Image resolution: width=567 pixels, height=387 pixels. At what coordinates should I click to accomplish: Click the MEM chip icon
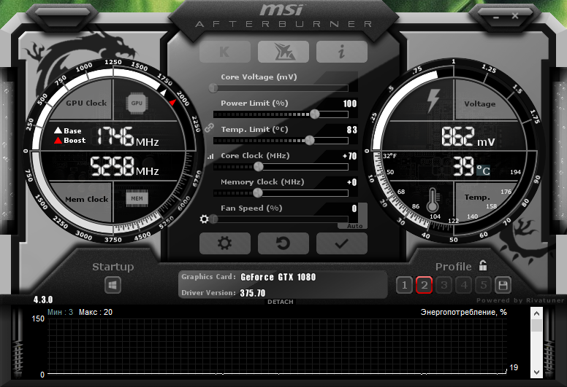(x=137, y=198)
